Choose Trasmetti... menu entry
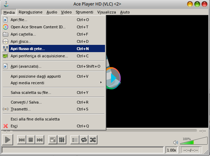The height and width of the screenshot is (156, 210). click(x=54, y=109)
